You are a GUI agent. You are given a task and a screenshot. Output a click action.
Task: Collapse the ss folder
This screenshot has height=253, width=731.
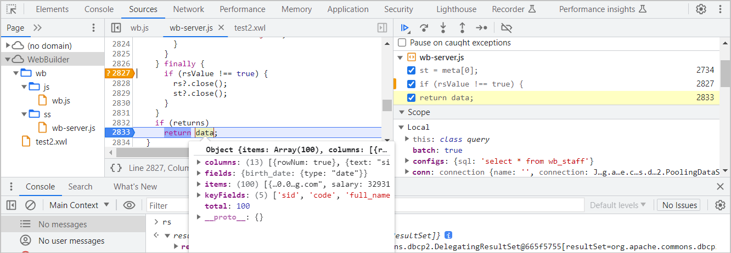[x=24, y=114]
